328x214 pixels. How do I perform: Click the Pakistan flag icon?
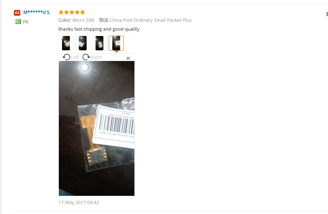[x=17, y=21]
